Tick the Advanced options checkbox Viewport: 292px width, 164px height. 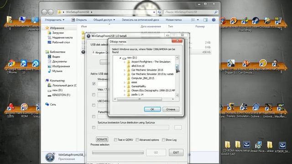click(137, 140)
